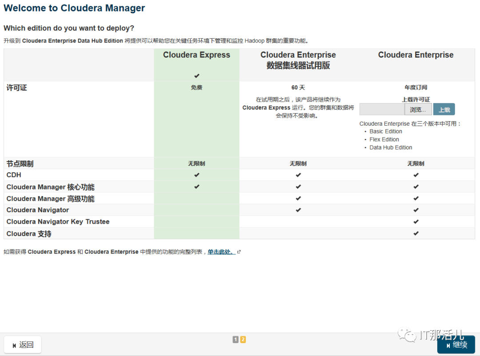Proceed with the 继续 button

click(x=456, y=345)
